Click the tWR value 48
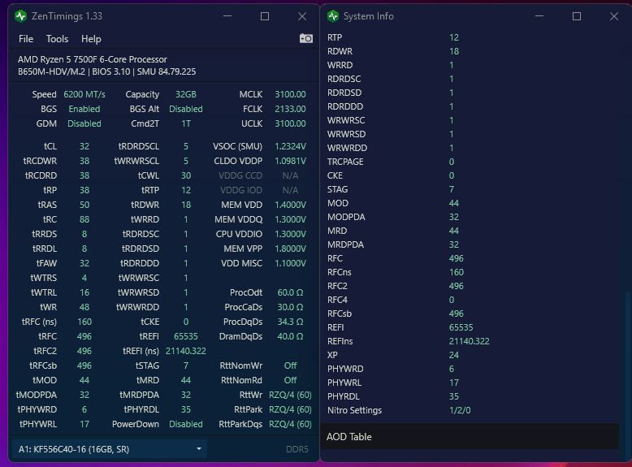The image size is (632, 467). (84, 307)
